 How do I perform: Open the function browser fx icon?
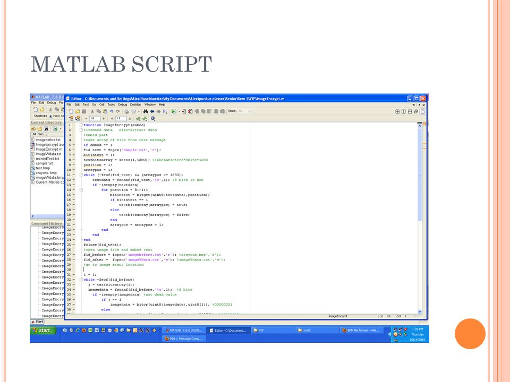click(165, 111)
